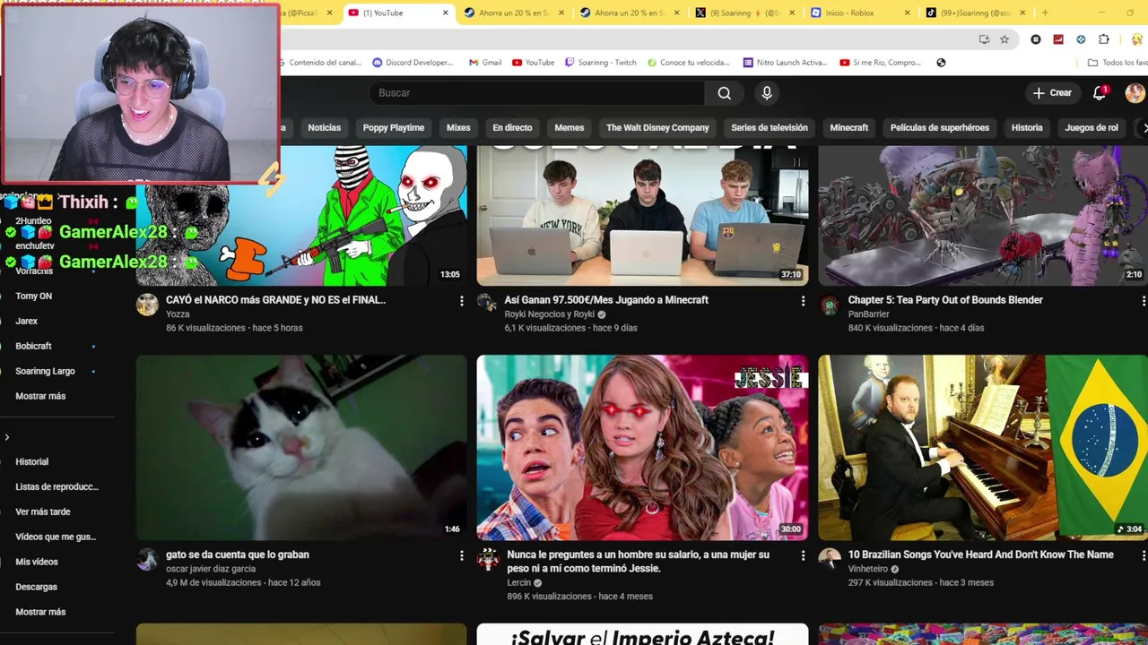This screenshot has height=645, width=1148.
Task: Open Nitro Launch Activa bookmark
Action: point(786,63)
